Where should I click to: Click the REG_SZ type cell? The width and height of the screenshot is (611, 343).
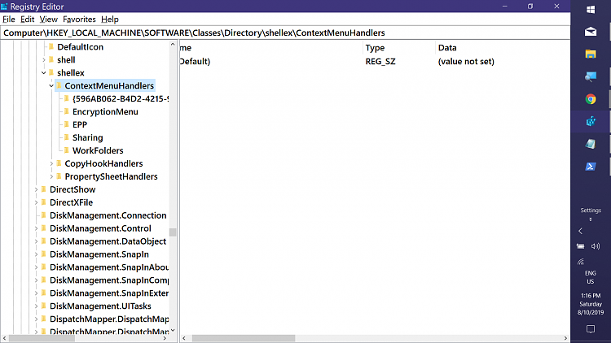pyautogui.click(x=380, y=62)
